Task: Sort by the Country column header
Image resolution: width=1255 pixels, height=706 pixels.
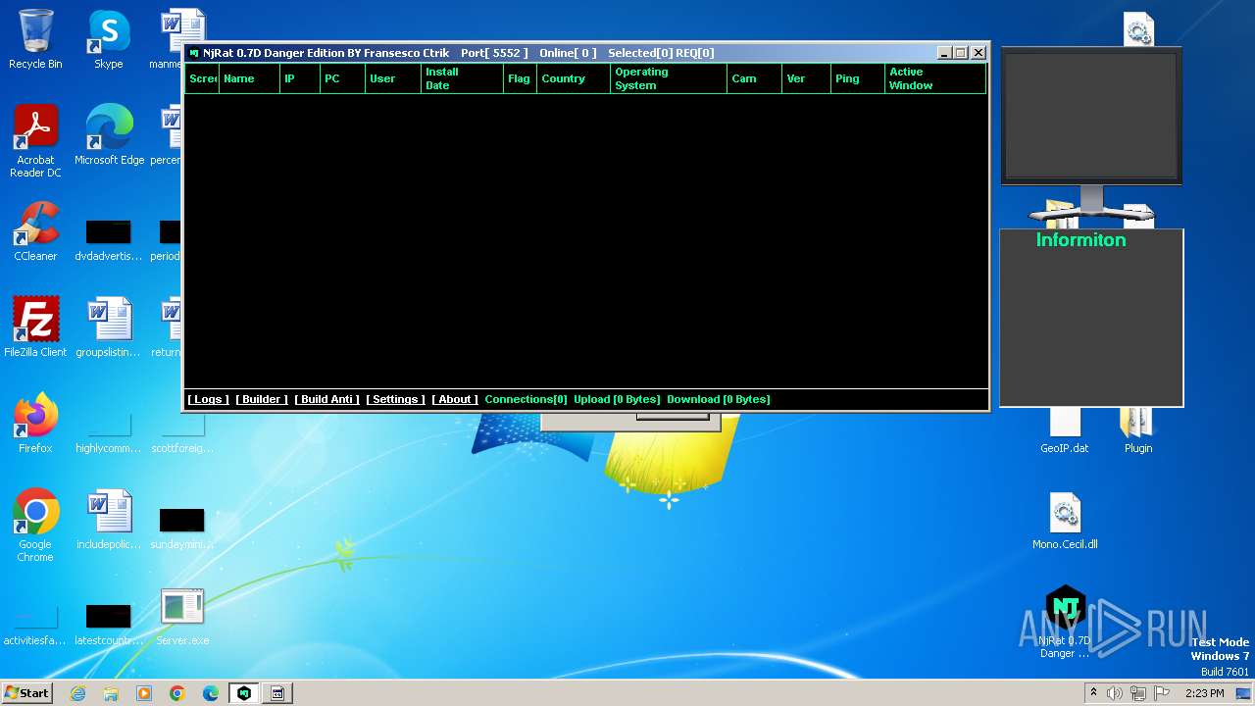Action: coord(574,78)
